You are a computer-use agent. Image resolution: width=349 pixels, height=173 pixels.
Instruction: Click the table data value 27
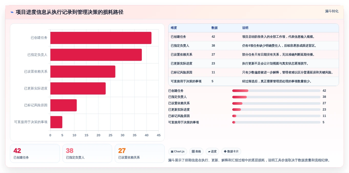point(213,55)
